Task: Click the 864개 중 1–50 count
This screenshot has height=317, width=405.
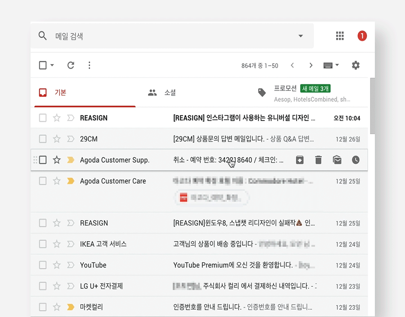Action: click(260, 66)
